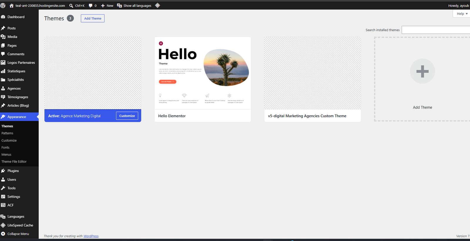Open the Hello Elementor theme screenshot

click(x=203, y=73)
